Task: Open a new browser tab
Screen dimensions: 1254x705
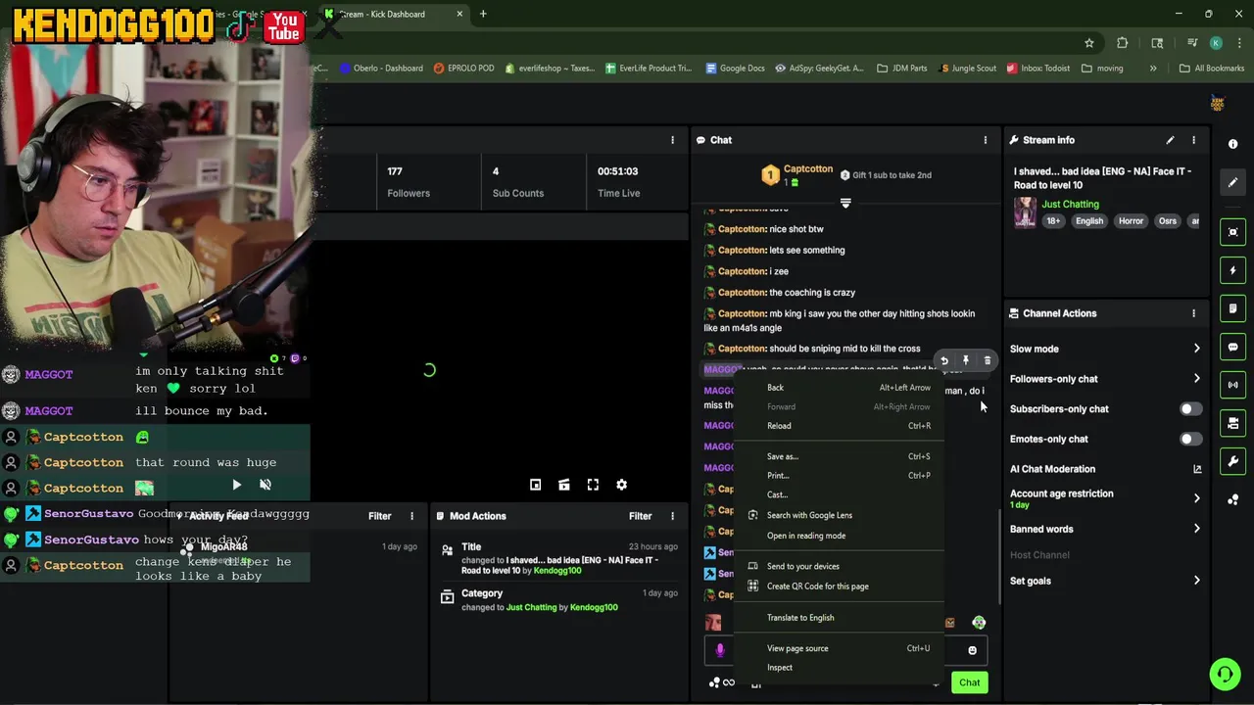Action: (x=483, y=14)
